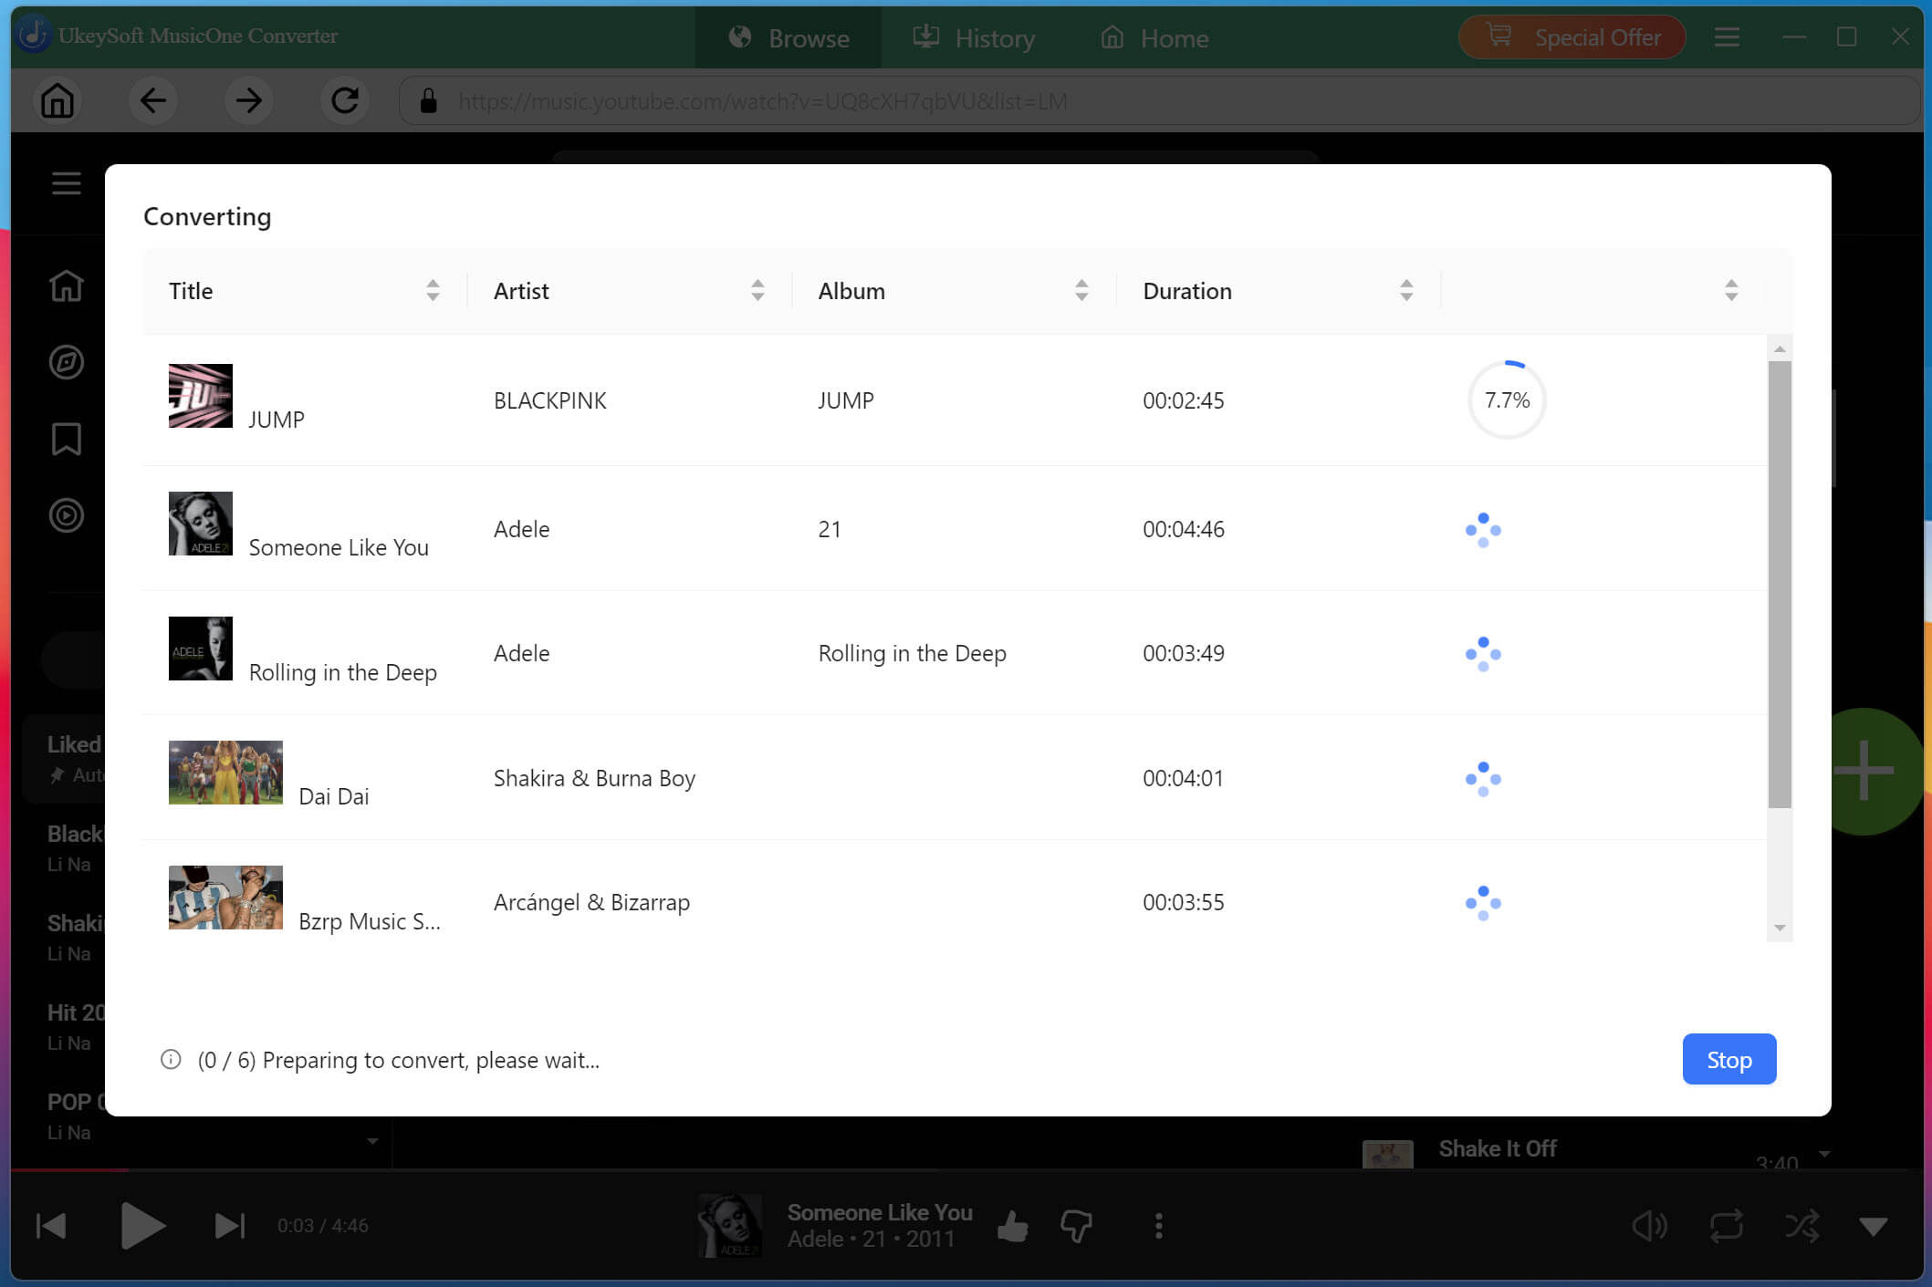Click loading spinner for Dai Dai
The width and height of the screenshot is (1932, 1287).
tap(1483, 779)
